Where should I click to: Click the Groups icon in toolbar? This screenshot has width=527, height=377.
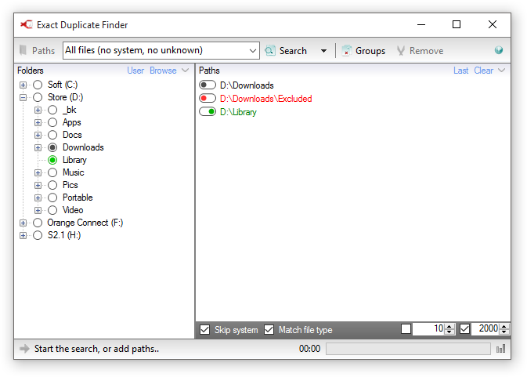[x=347, y=50]
